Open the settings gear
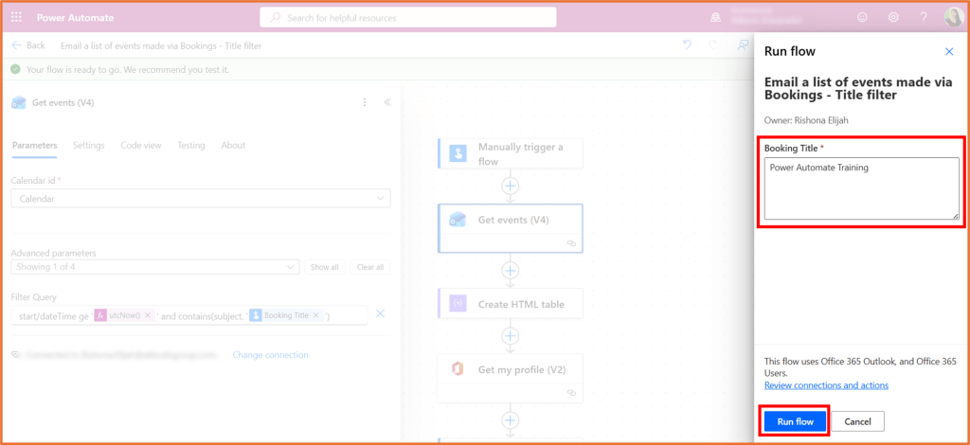 [x=893, y=17]
